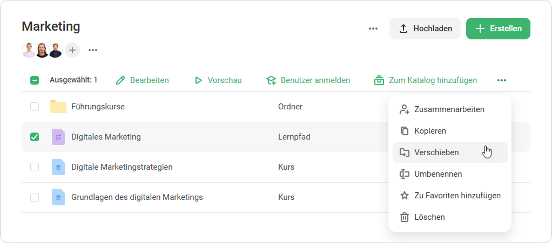This screenshot has width=552, height=243.
Task: Click the Zum Katalog hinzufügen icon
Action: coord(379,80)
